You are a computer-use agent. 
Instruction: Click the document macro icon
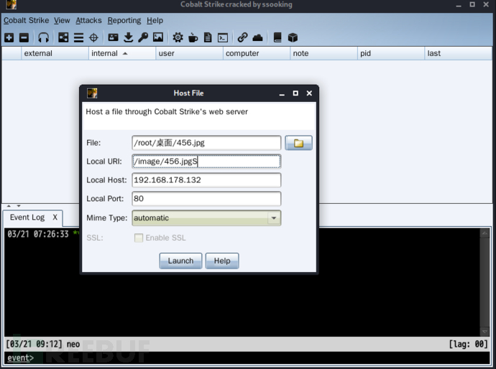tap(208, 37)
